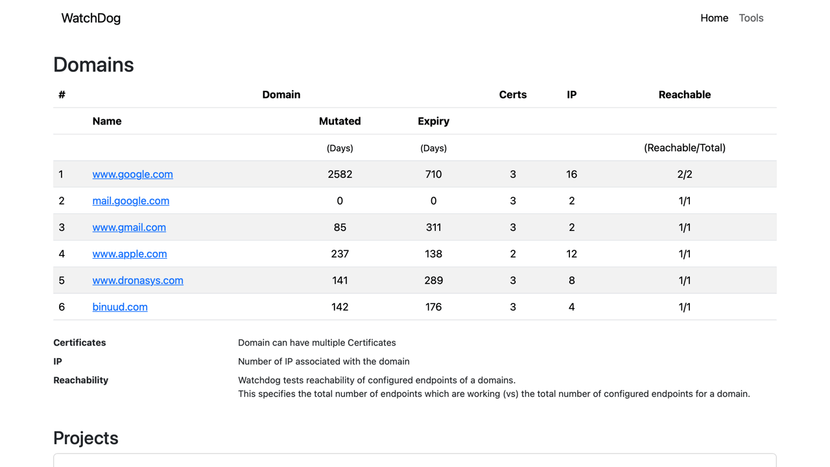The image size is (830, 467).
Task: Open the mail.google.com domain link
Action: pos(130,200)
